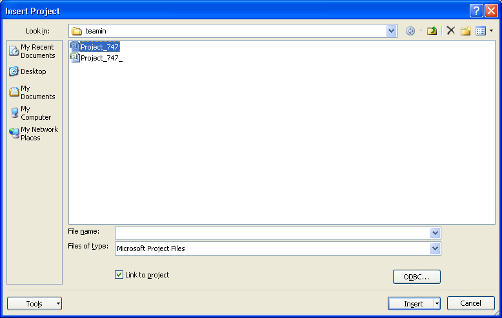Click the Project_747_ file icon
This screenshot has height=318, width=502.
(x=75, y=58)
